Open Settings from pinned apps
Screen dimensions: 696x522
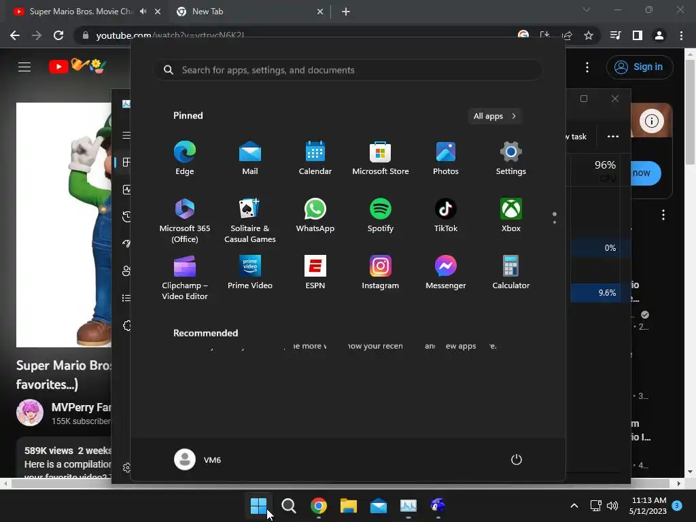(511, 158)
